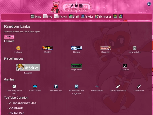153x115 pixels.
Task: Click the SMW Central icon
Action: tap(35, 87)
